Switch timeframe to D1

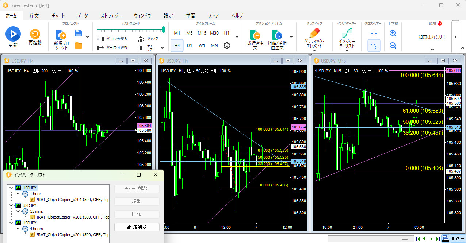pos(190,46)
